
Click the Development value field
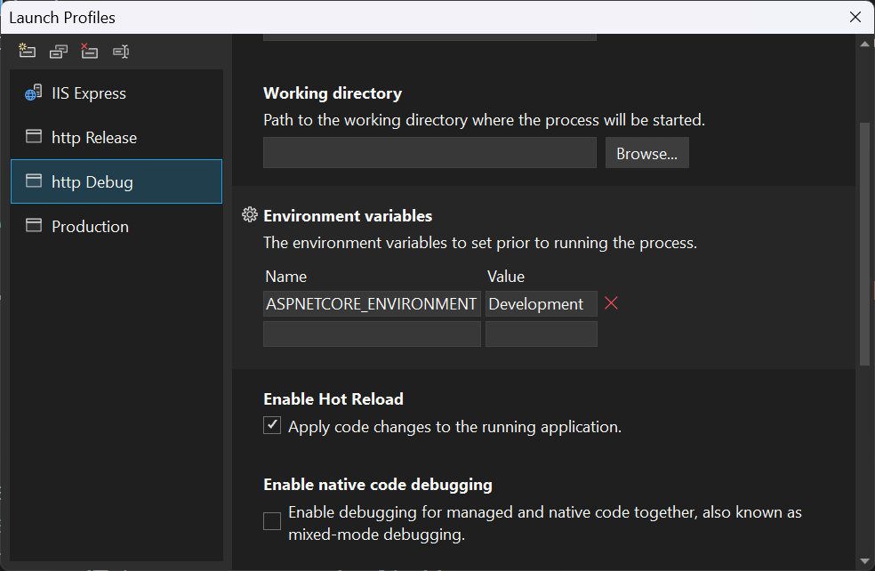pos(541,304)
